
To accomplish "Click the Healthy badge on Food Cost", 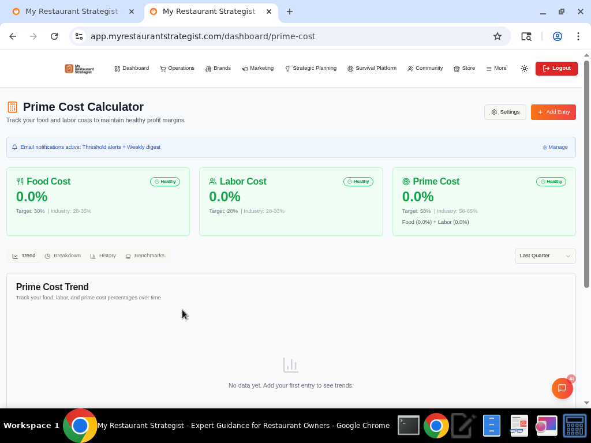I will click(165, 181).
